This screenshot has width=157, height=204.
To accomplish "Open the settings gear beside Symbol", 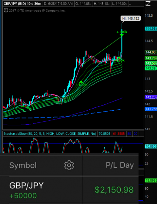I will point(69,165).
